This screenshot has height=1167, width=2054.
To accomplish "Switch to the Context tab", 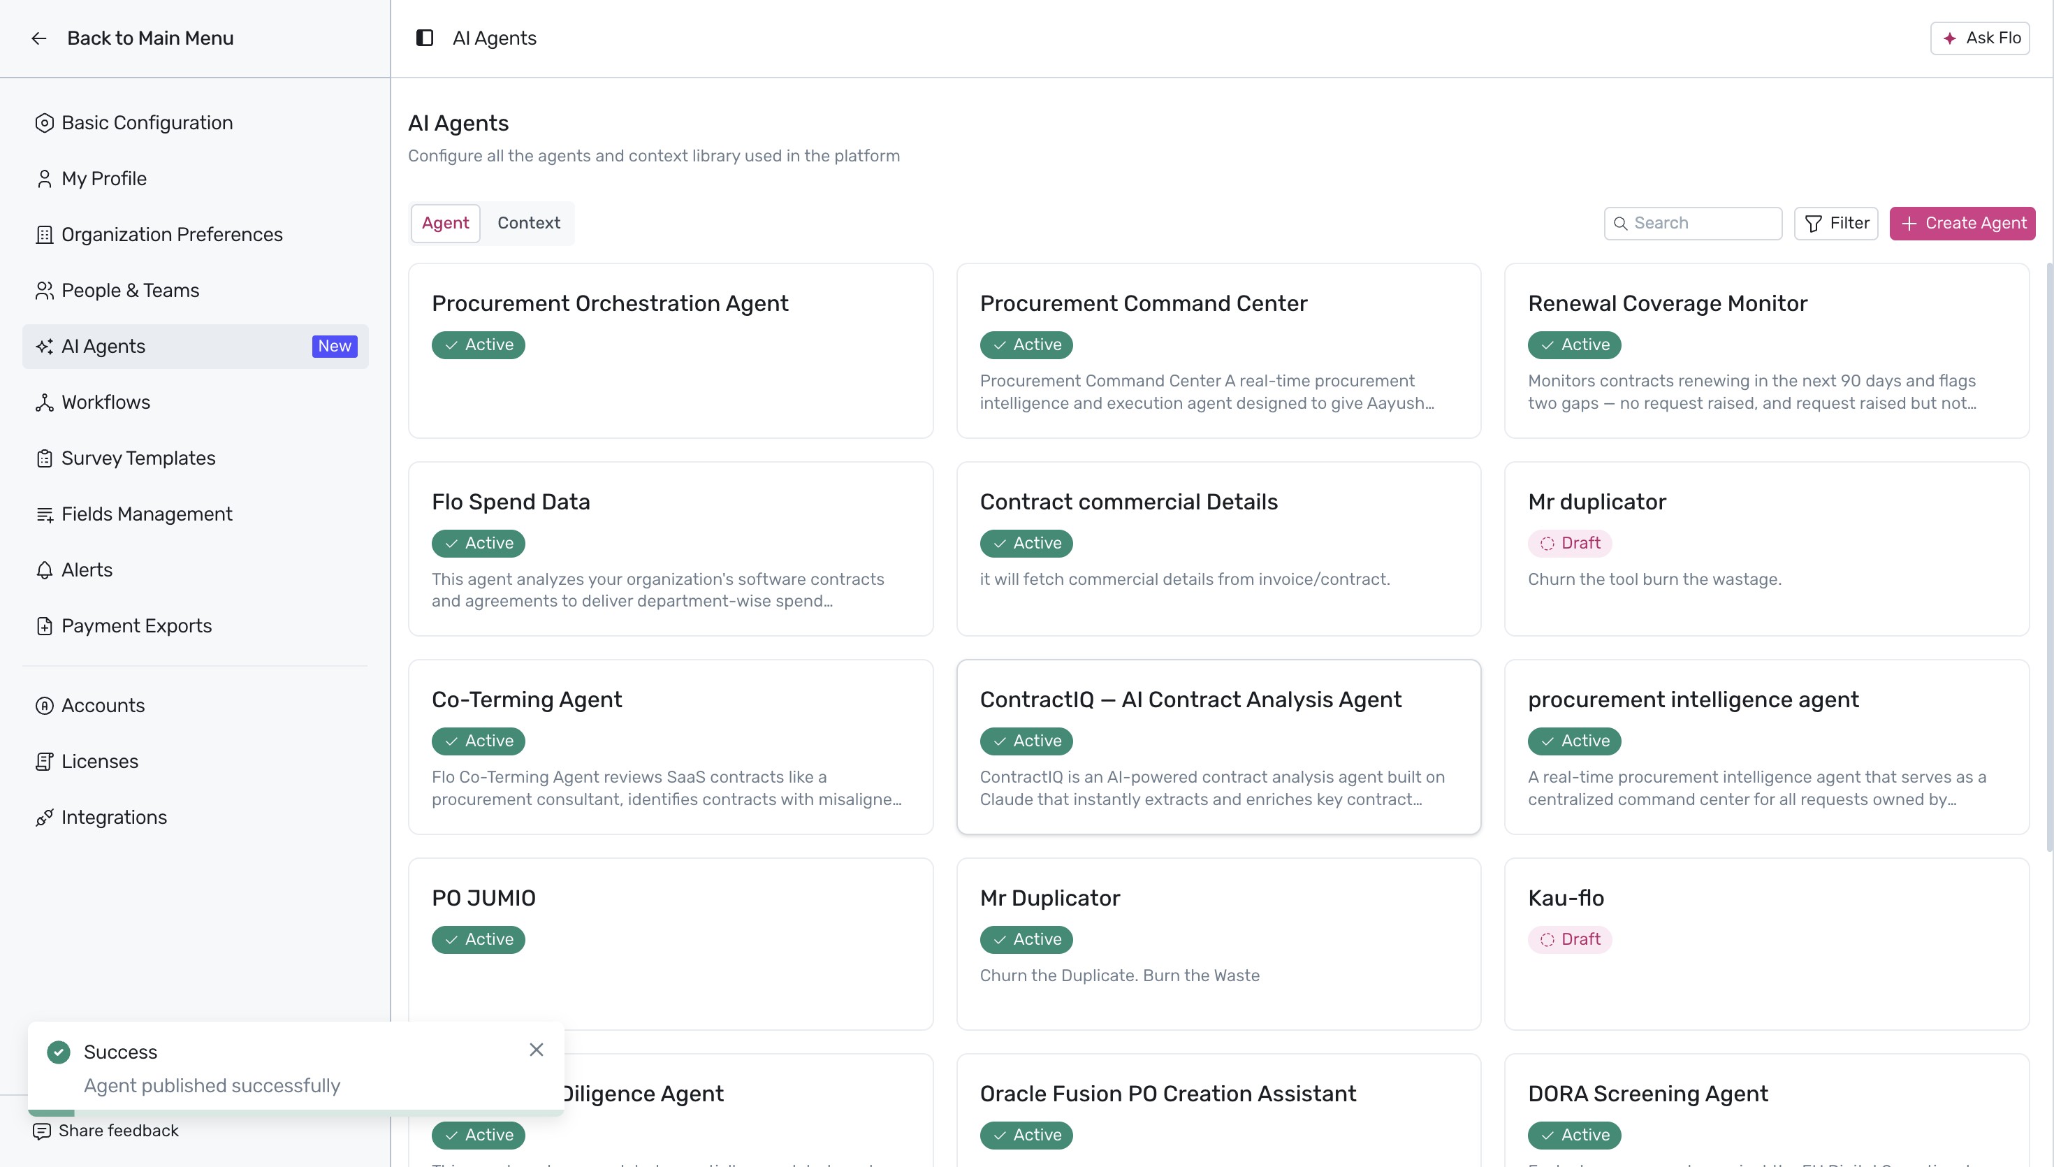I will [529, 223].
